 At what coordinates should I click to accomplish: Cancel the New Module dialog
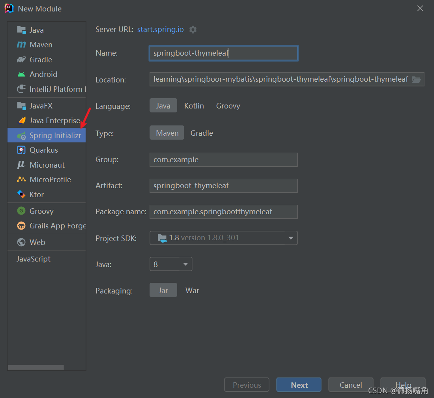coord(351,385)
